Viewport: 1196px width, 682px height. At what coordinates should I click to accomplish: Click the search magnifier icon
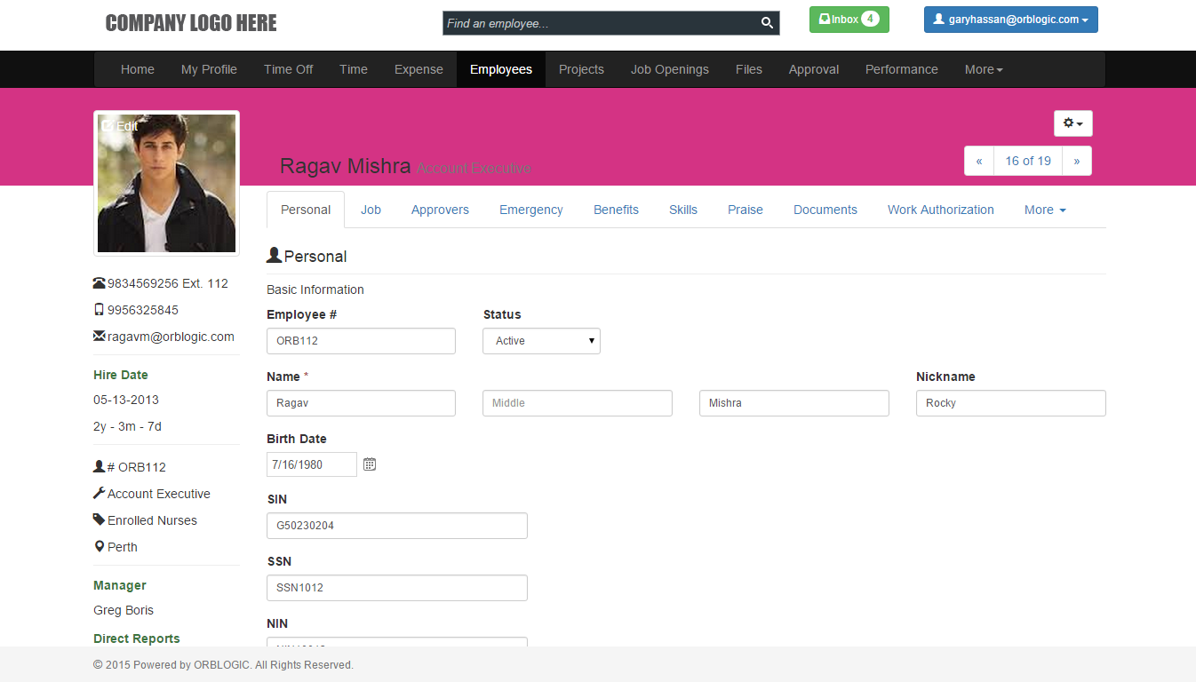[767, 23]
